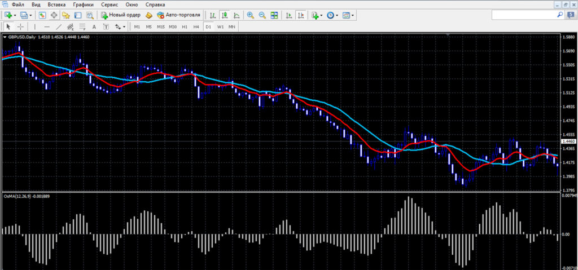Click the Tile Windows icon

(x=274, y=15)
